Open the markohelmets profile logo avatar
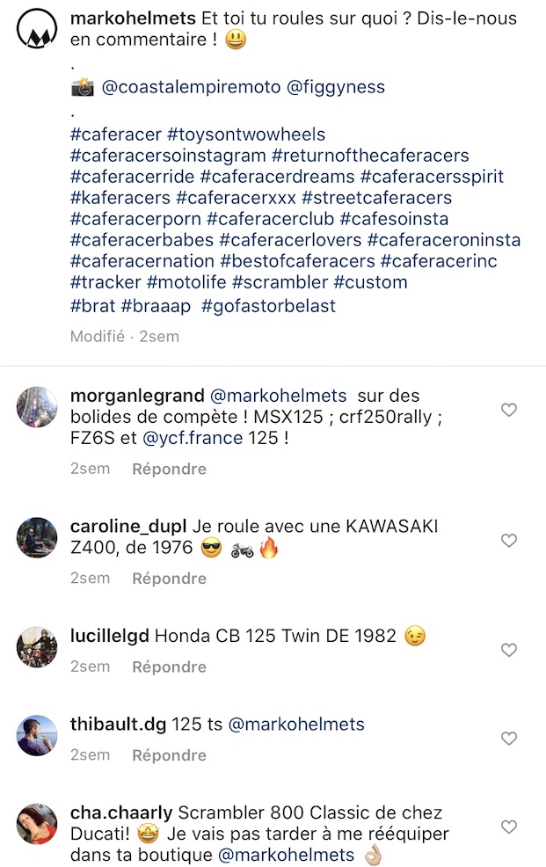Image resolution: width=546 pixels, height=867 pixels. point(37,29)
